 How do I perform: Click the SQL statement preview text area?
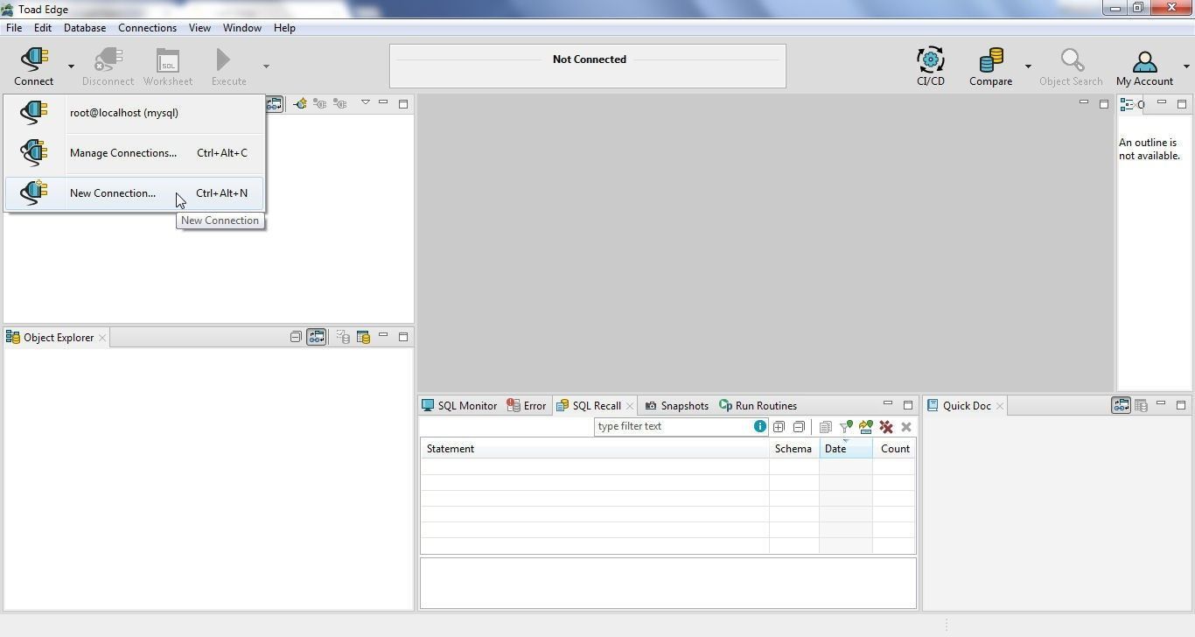(668, 583)
